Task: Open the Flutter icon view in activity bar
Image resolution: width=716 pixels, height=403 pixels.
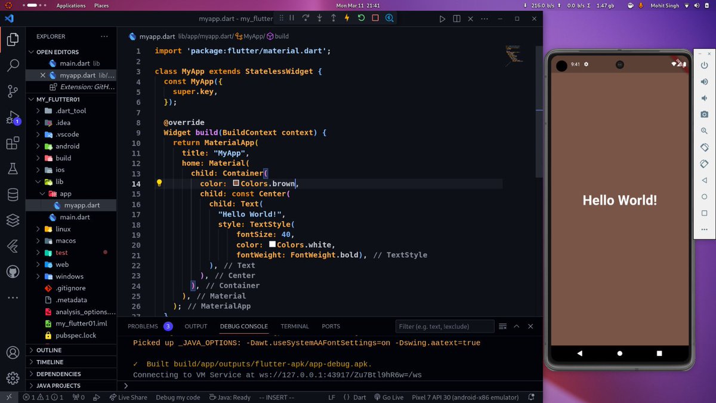Action: 13,246
